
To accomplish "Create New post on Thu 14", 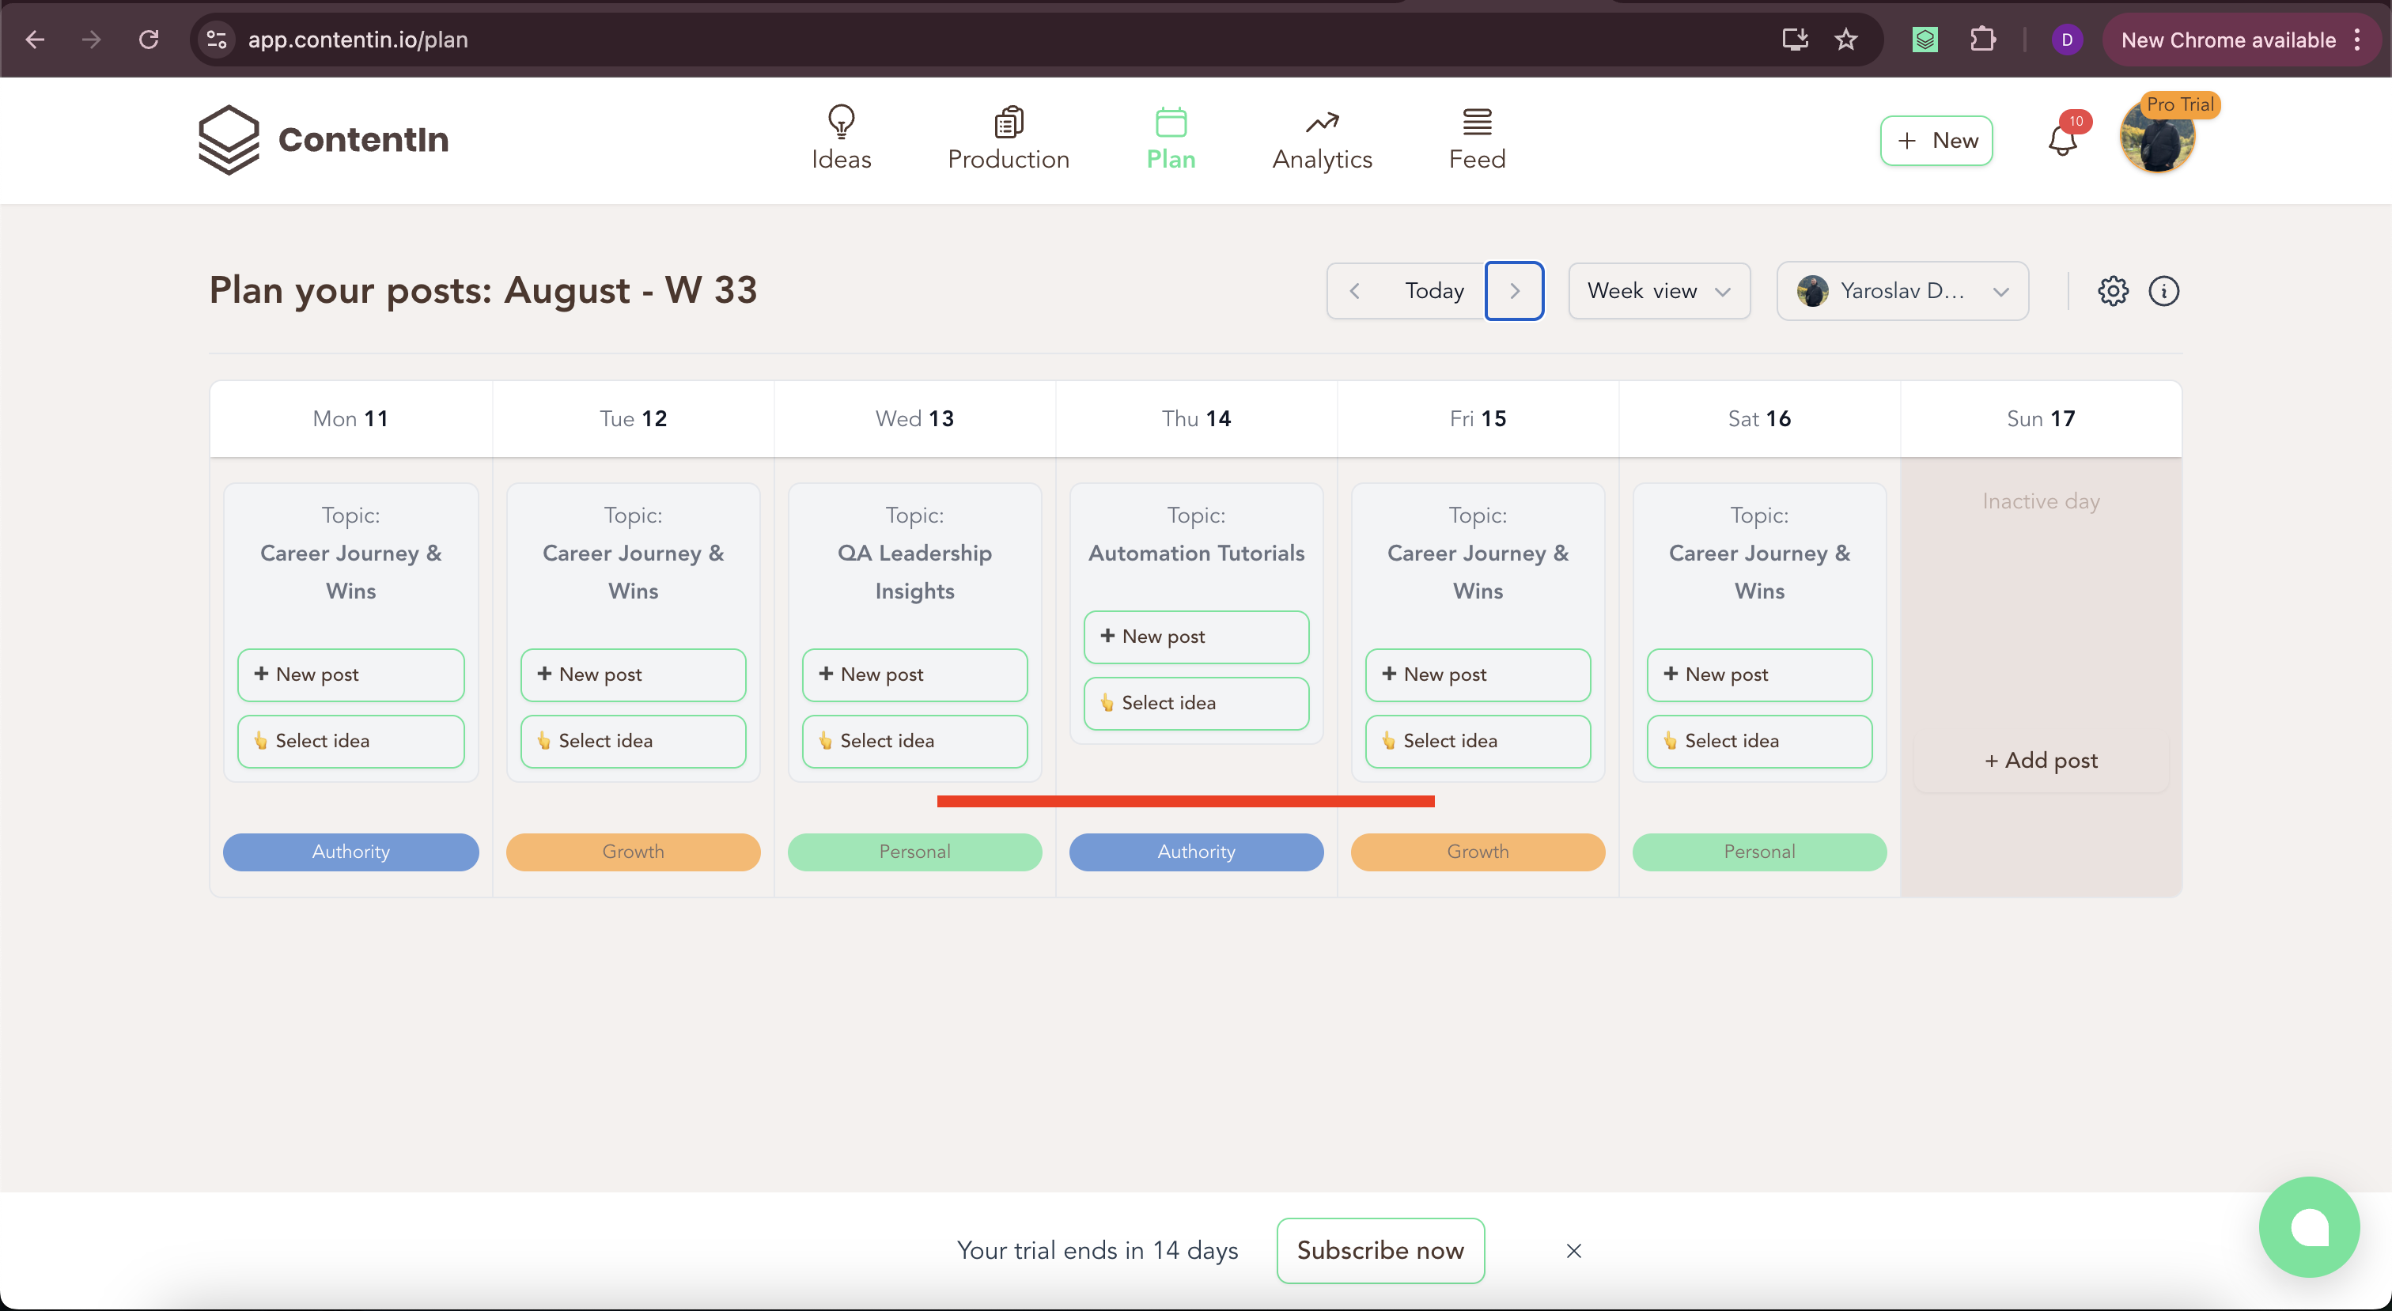I will pos(1196,636).
